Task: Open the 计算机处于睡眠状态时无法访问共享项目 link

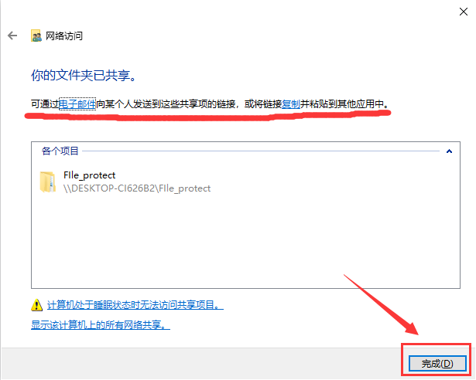Action: click(135, 305)
